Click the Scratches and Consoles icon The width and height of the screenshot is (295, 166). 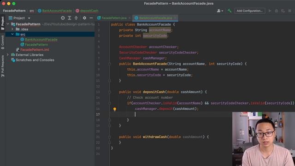click(x=13, y=60)
